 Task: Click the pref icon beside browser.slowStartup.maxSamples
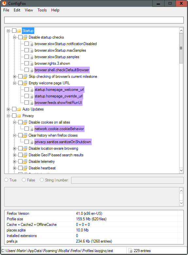tap(31, 50)
